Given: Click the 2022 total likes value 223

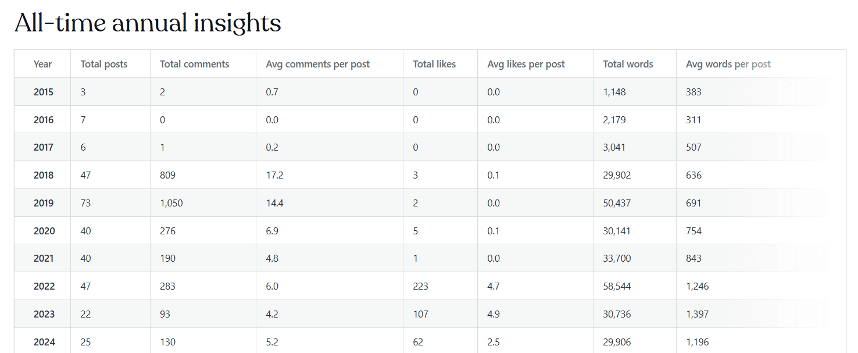Looking at the screenshot, I should (421, 286).
